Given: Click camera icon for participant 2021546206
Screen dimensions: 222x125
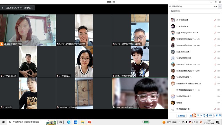Looking at the screenshot, I should pyautogui.click(x=219, y=84).
